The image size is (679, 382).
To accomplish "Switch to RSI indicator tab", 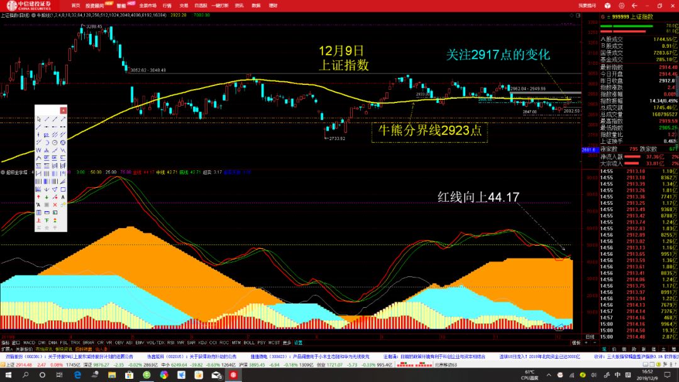I will click(x=170, y=342).
